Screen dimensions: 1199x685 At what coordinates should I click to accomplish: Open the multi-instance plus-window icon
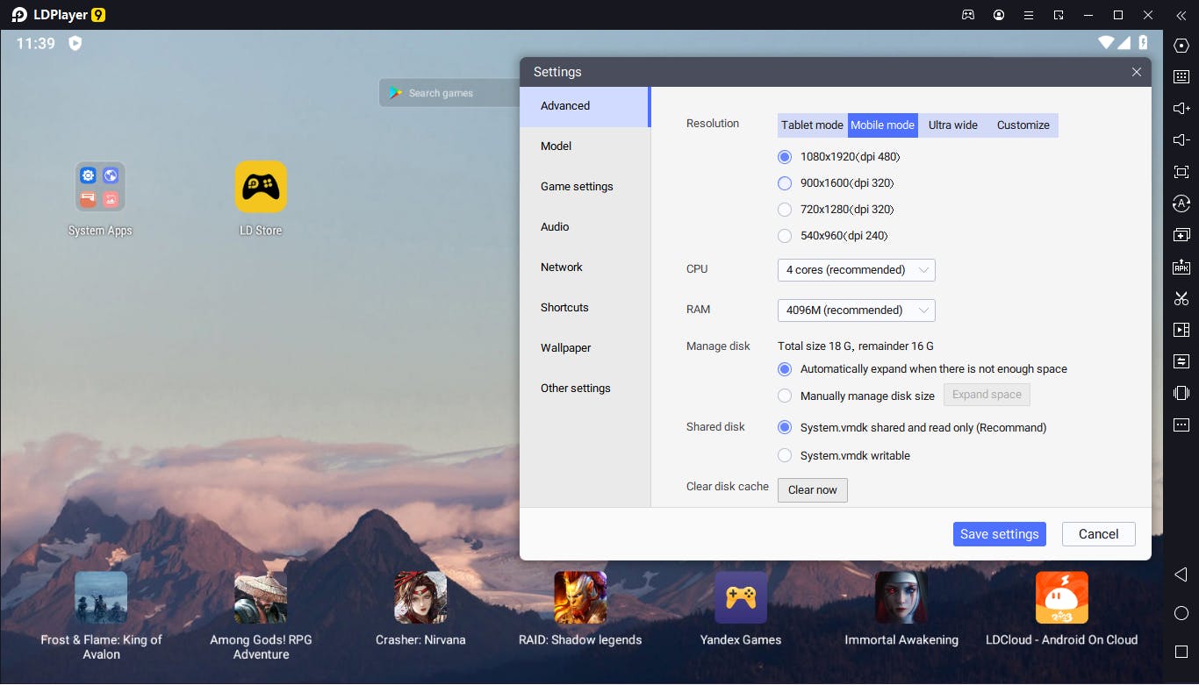[x=1181, y=235]
